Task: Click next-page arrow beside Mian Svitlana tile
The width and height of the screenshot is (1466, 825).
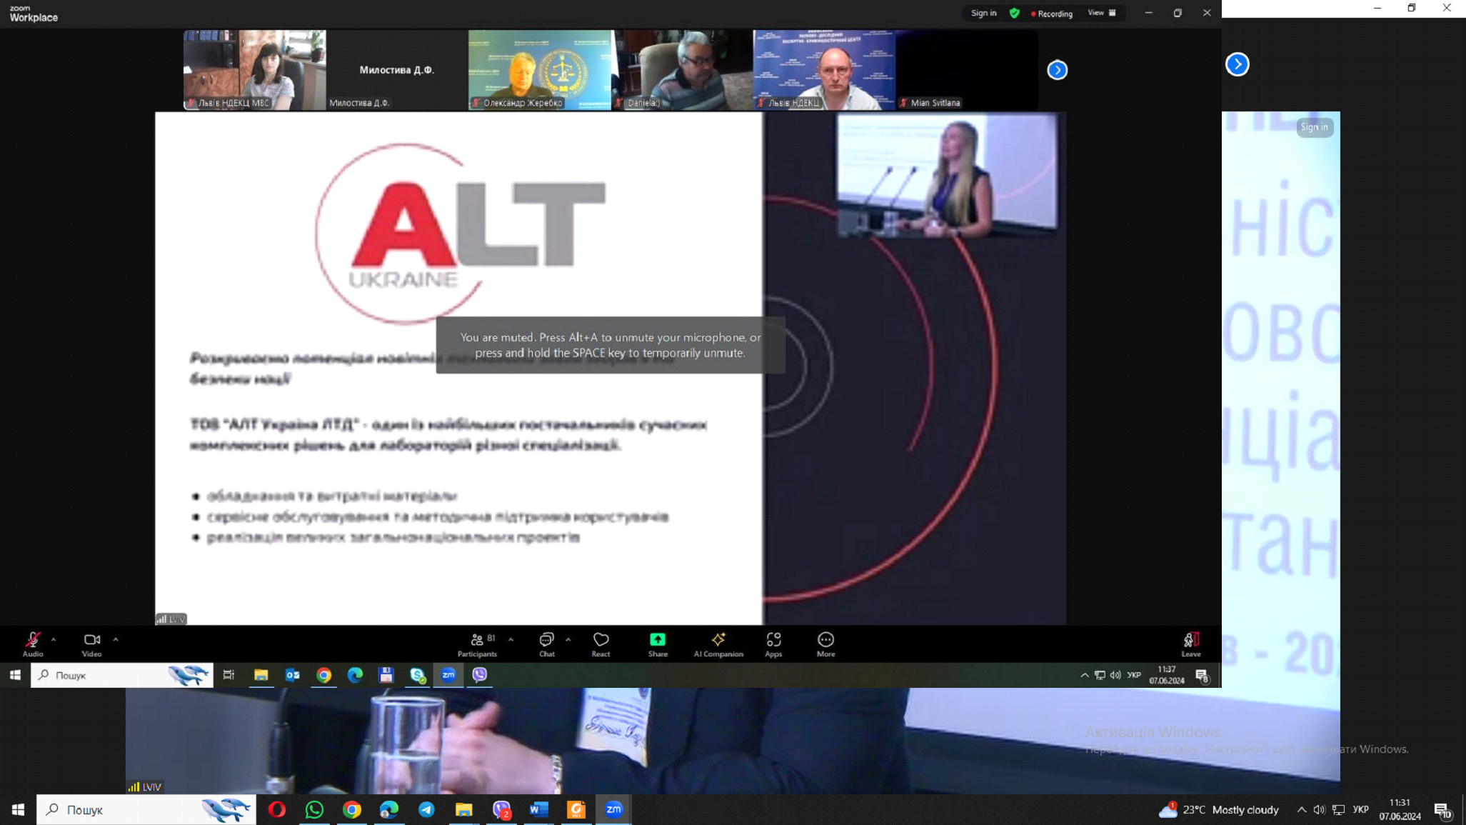Action: [x=1057, y=70]
